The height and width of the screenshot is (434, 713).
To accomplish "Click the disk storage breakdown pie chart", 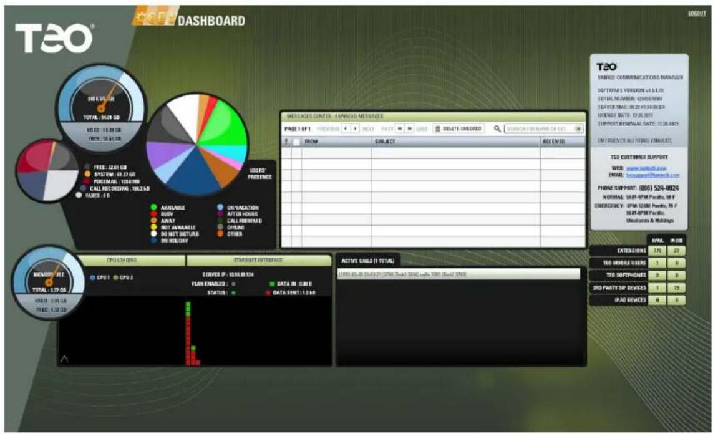I will 48,170.
